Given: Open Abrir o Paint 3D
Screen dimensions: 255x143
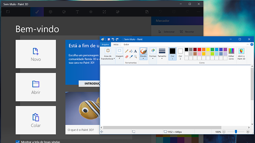Looking at the screenshot, I should 241,51.
